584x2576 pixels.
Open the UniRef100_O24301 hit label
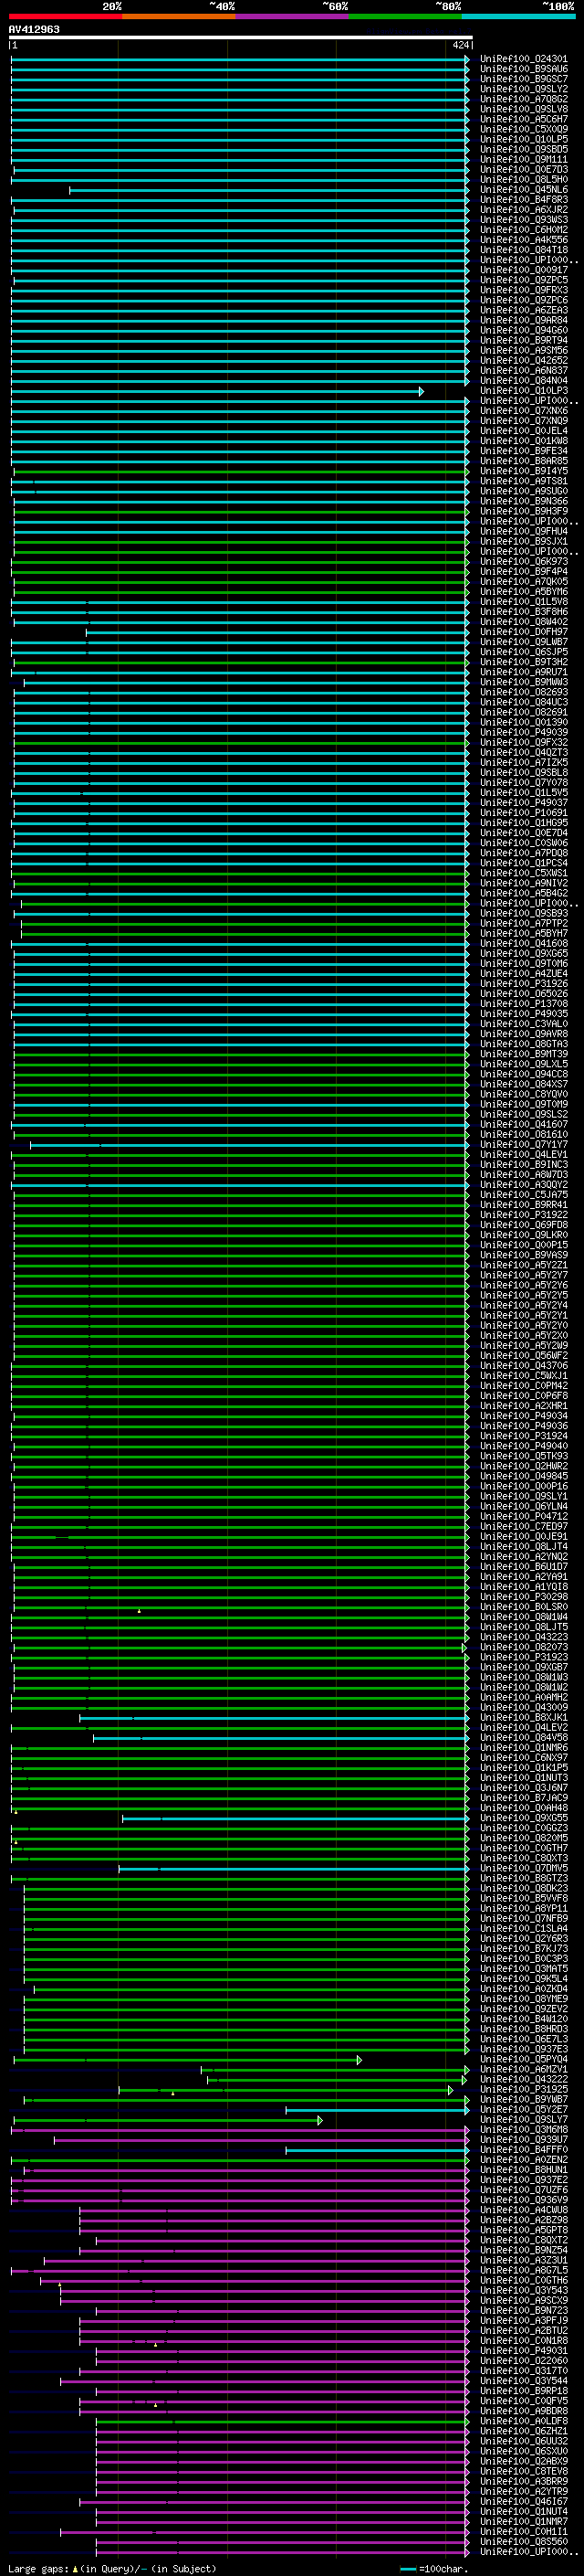coord(523,60)
